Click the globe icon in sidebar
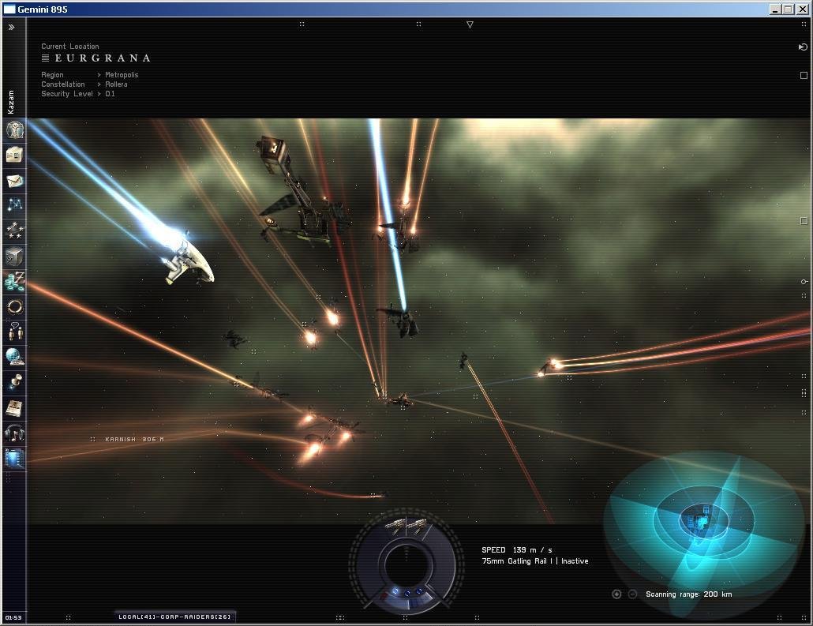Screen dimensions: 813x626 (x=14, y=357)
